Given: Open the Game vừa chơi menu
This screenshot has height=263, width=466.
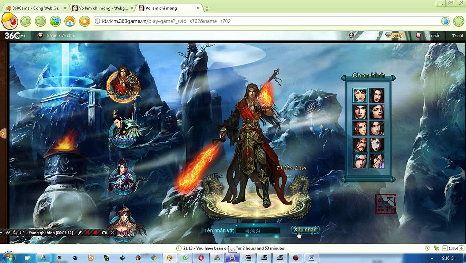Looking at the screenshot, I should [x=56, y=35].
